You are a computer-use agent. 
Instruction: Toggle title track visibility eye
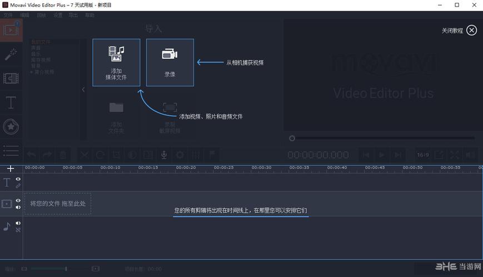(18, 179)
